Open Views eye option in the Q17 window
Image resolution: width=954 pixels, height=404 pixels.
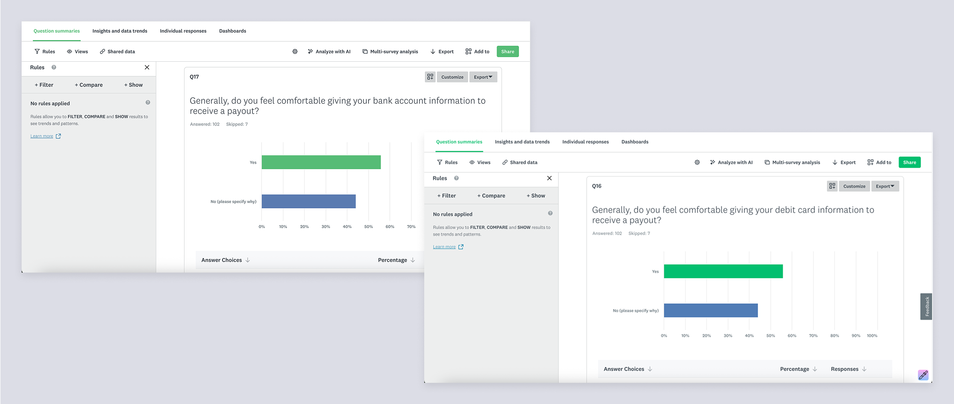(77, 52)
